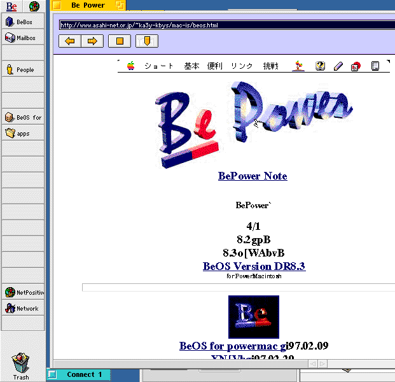Open the Network dock item

pyautogui.click(x=23, y=308)
